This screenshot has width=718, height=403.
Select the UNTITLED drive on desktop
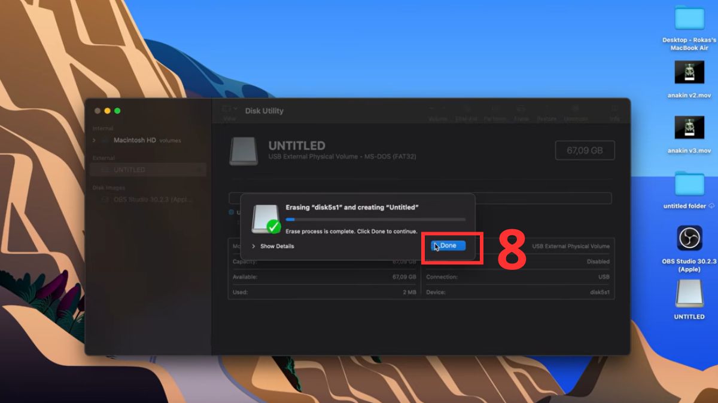[689, 300]
